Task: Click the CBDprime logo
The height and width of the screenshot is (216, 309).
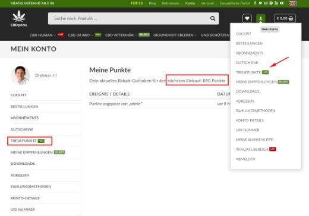Action: coord(19,18)
